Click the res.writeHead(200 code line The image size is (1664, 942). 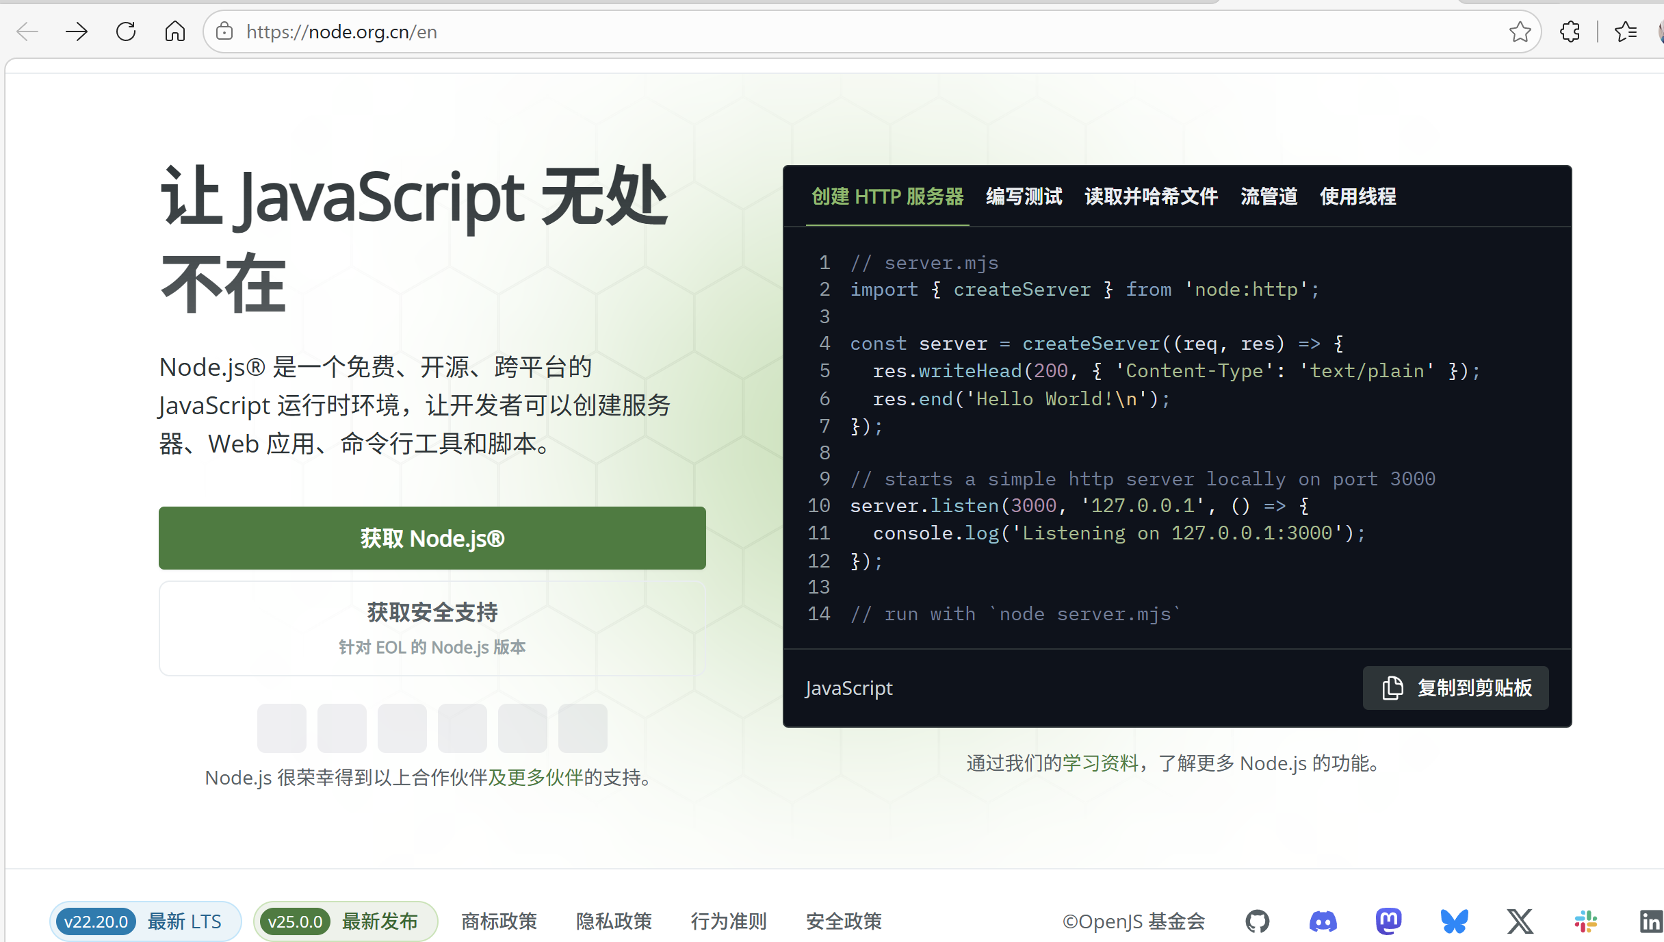coord(1177,371)
